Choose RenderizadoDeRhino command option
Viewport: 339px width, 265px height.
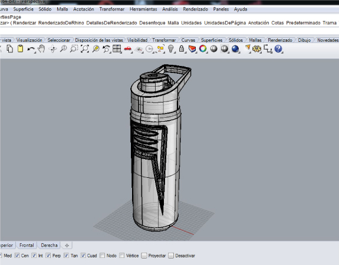click(x=61, y=23)
